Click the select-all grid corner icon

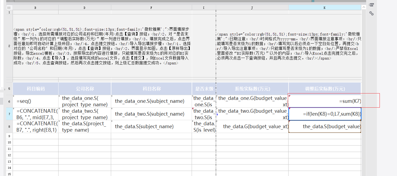click(x=9, y=8)
